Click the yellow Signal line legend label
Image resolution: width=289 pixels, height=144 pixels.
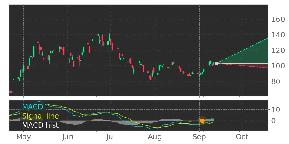coord(40,116)
